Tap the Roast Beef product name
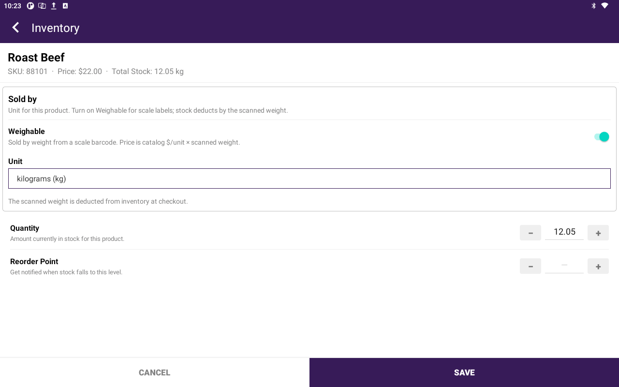The height and width of the screenshot is (387, 619). (36, 58)
